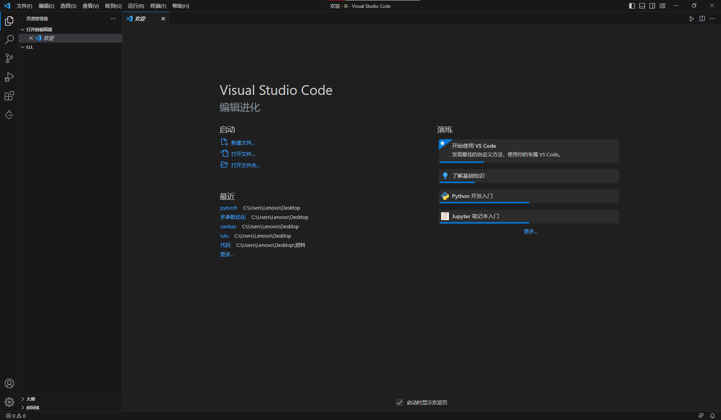721x420 pixels.
Task: Collapse the 打开的编辑器 section
Action: pos(70,30)
